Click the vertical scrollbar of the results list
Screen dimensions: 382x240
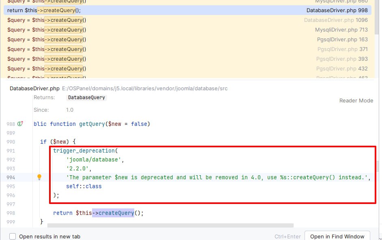[377, 17]
